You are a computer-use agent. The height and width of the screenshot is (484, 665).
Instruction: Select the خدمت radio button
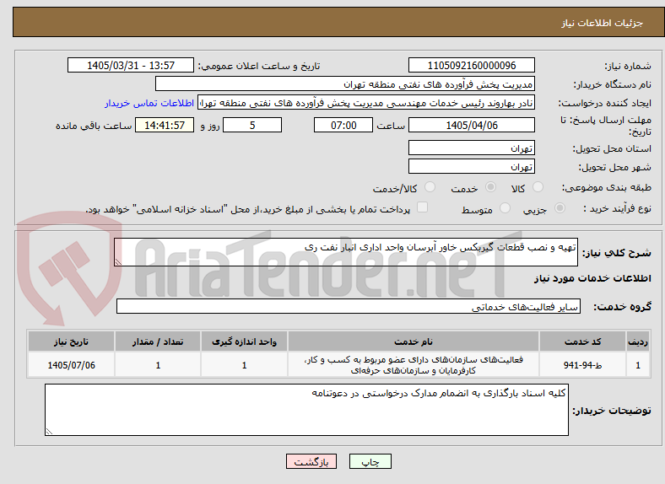coord(490,187)
